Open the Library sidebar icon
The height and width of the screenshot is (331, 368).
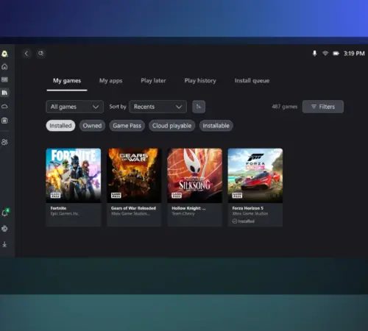(4, 93)
